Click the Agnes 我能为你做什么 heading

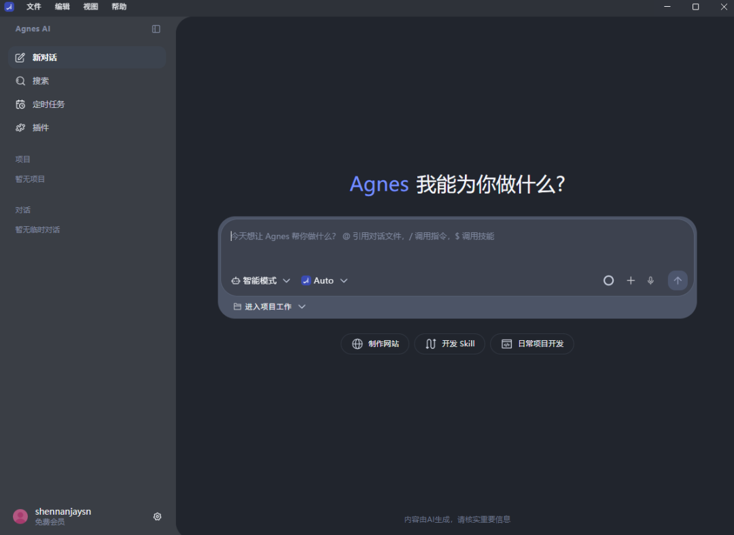[x=457, y=184]
